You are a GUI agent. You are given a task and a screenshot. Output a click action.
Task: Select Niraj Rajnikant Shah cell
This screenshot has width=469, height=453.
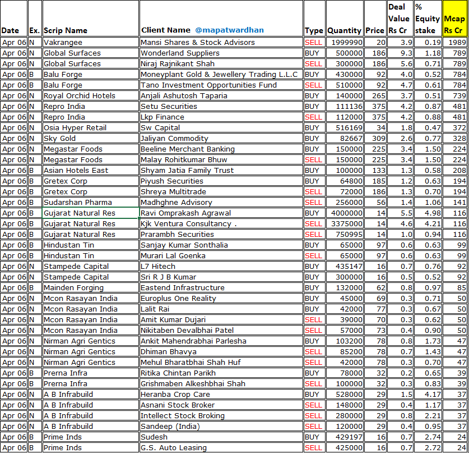[221, 64]
